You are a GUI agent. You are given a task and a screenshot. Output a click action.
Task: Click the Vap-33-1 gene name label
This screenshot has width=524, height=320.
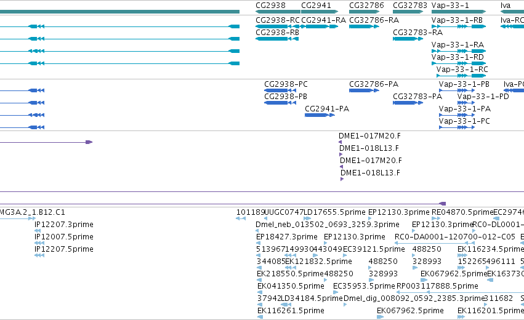pos(450,6)
